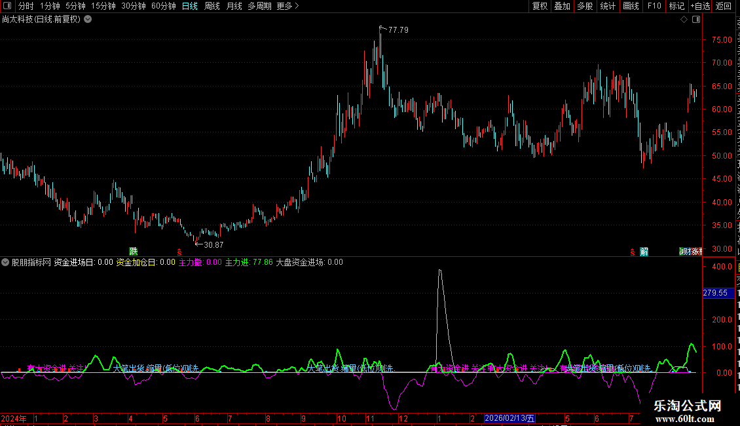Image resolution: width=740 pixels, height=426 pixels.
Task: Select the 1分钟 period
Action: pos(50,6)
